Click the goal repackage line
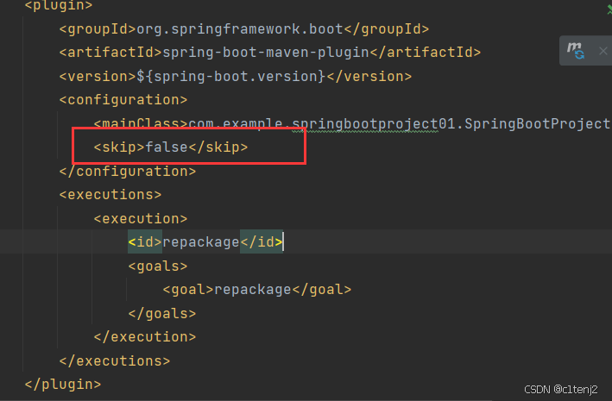Screen dimensions: 612x401 click(257, 290)
